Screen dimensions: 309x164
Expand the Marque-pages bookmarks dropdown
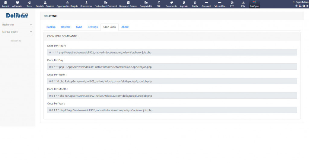17,32
